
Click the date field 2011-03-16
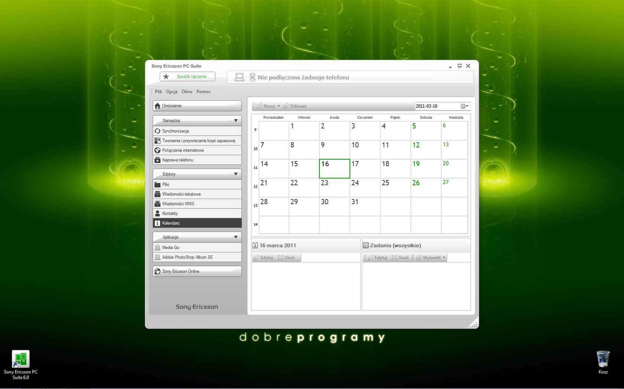[437, 106]
